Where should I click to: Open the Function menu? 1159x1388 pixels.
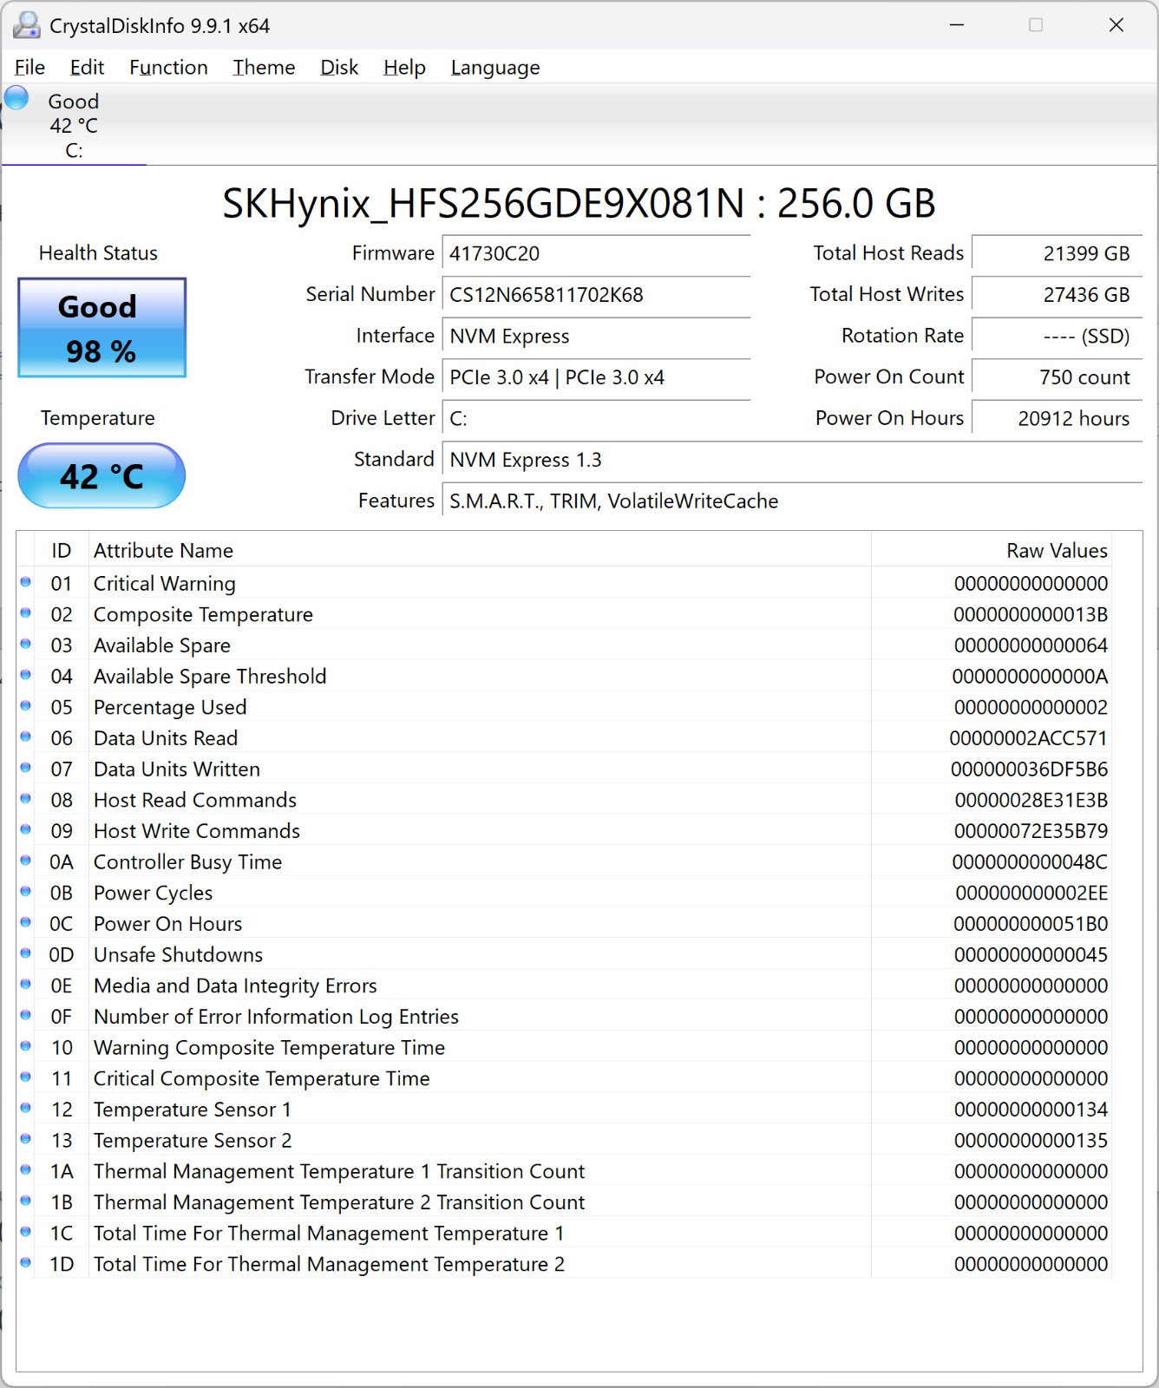tap(168, 67)
